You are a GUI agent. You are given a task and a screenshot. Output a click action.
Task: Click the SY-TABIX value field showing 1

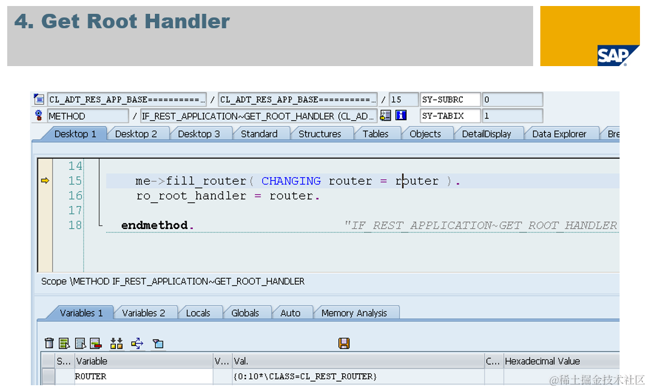[x=512, y=116]
